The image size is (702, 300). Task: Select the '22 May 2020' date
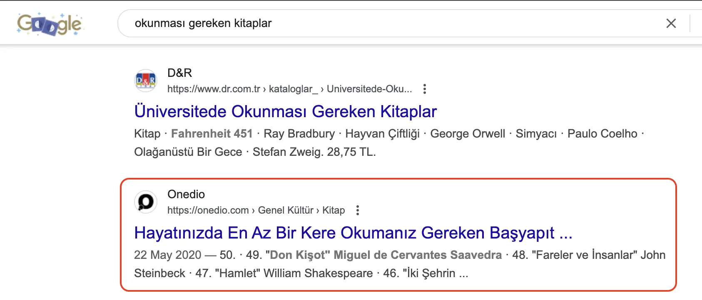point(168,255)
